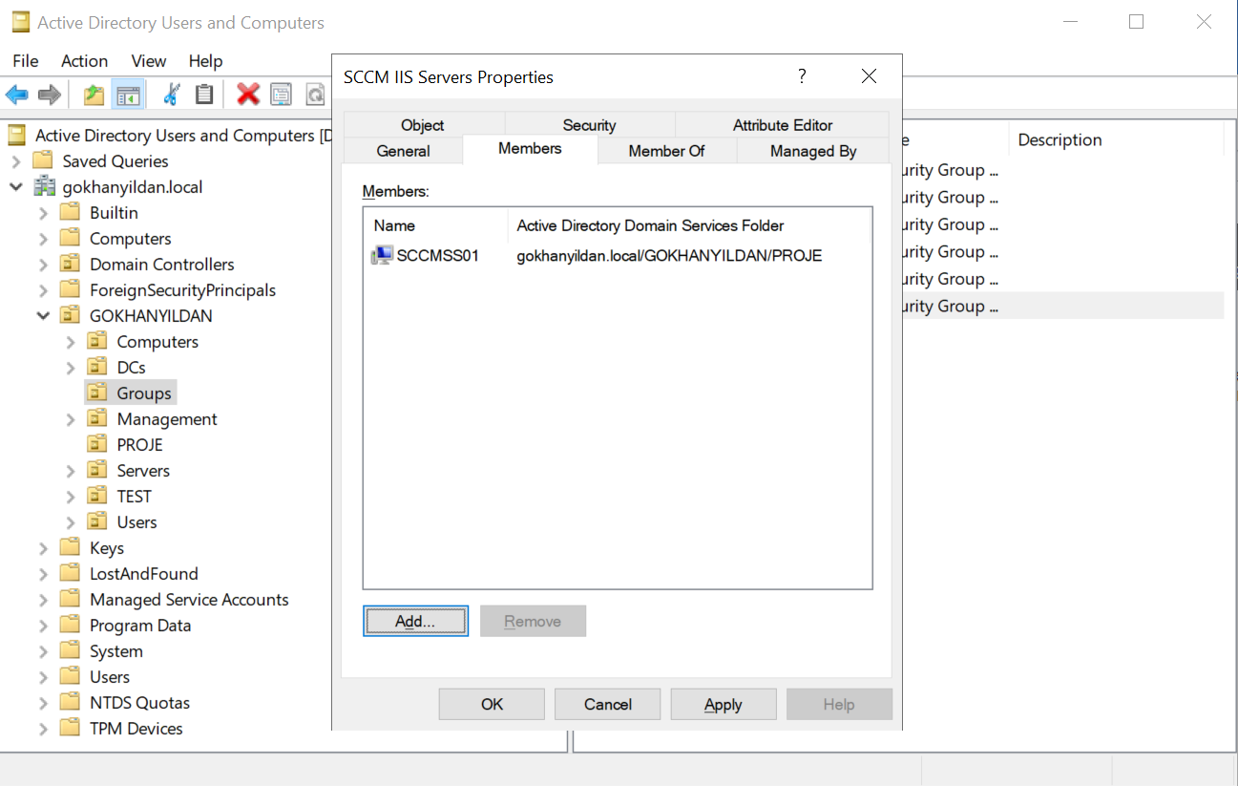Expand the ForeignSecurityPrincipals node
Image resolution: width=1238 pixels, height=786 pixels.
pyautogui.click(x=43, y=290)
